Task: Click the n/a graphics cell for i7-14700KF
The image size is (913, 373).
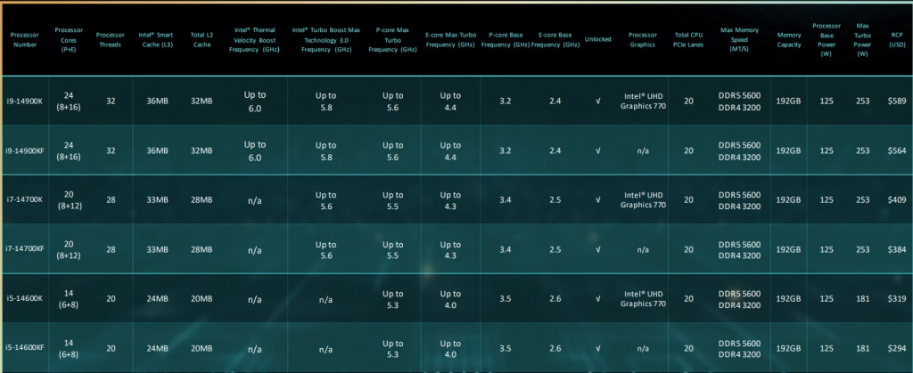Action: point(643,250)
